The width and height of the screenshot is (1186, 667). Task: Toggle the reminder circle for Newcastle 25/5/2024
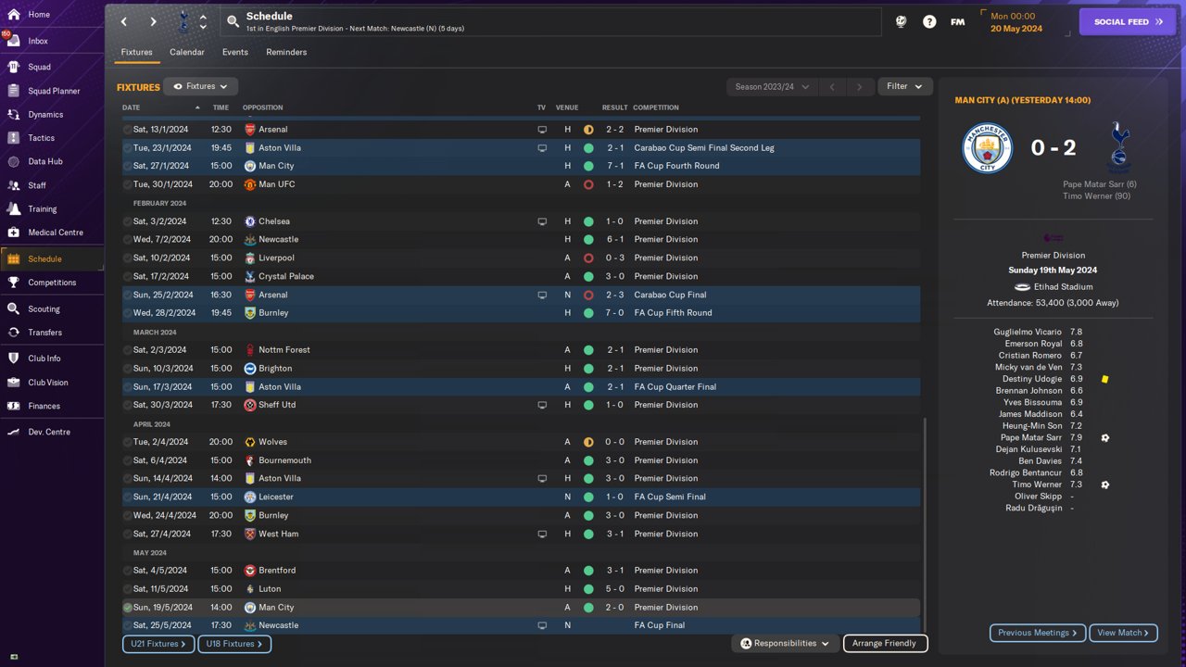[x=128, y=625]
